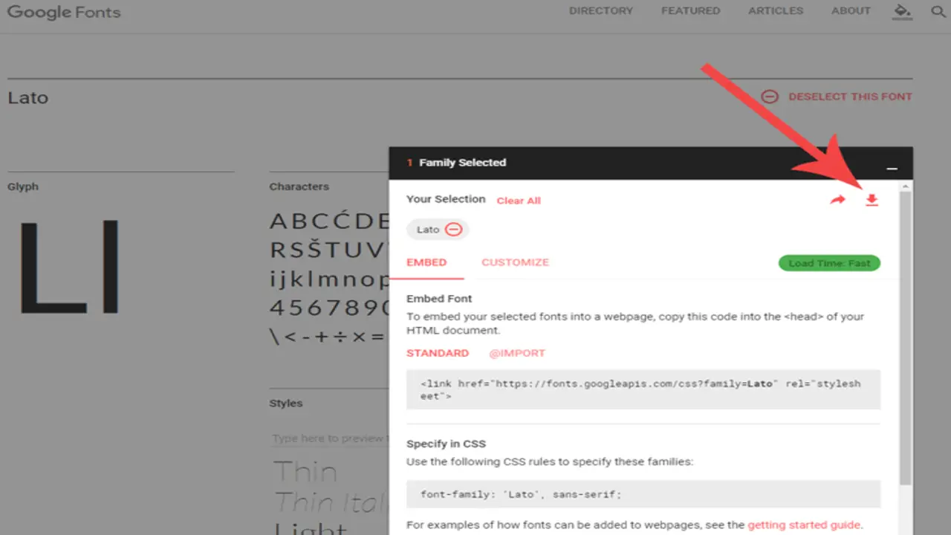Click Deselect This Font
951x535 pixels.
850,97
